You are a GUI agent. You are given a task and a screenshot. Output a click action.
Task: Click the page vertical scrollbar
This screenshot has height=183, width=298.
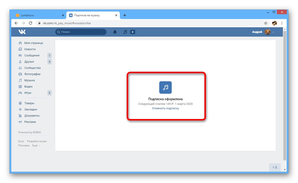285,96
